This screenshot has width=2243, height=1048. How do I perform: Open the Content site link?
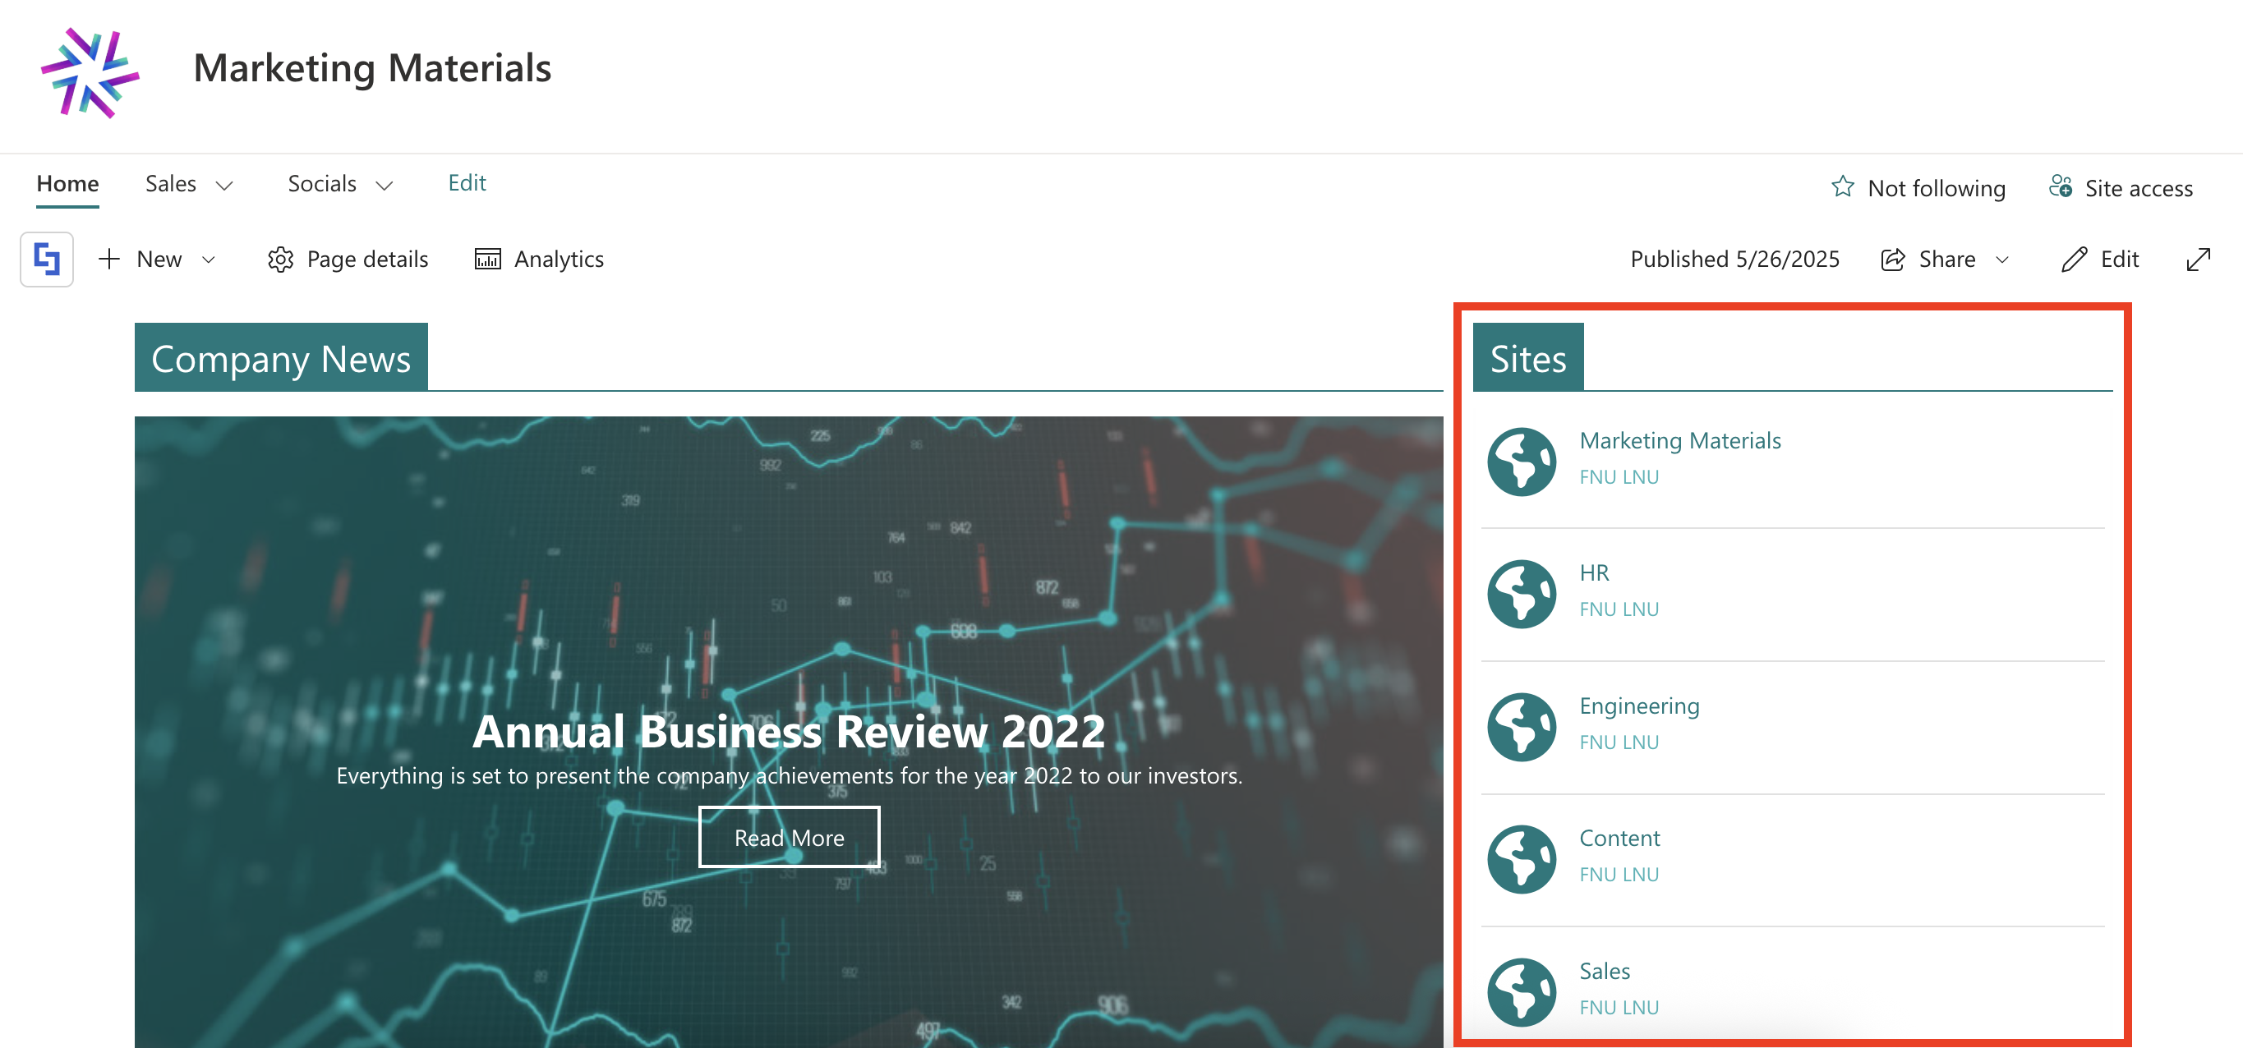point(1619,838)
